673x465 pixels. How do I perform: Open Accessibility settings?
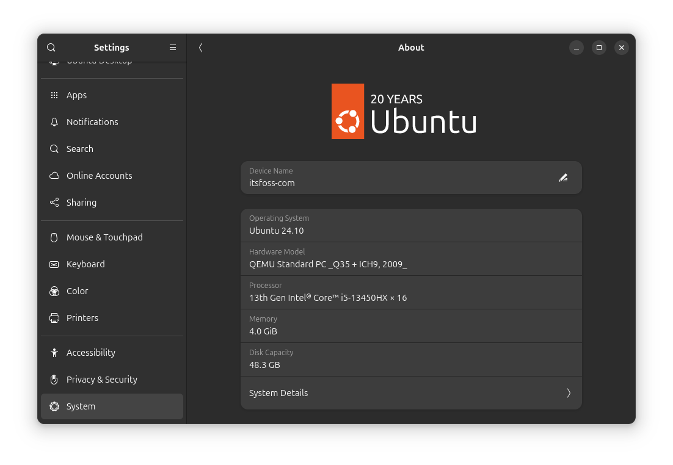pyautogui.click(x=91, y=353)
